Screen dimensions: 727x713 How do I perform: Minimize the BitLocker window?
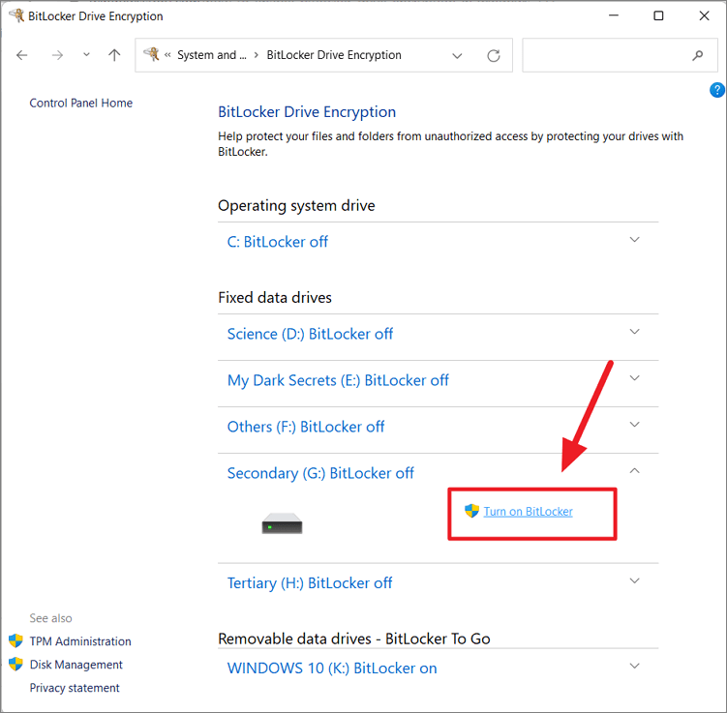[614, 15]
